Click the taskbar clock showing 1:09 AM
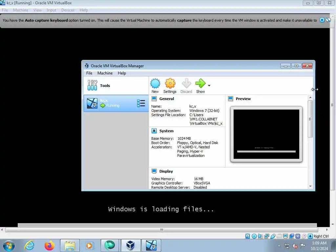Viewport: 336px width, 252px height. coord(319,246)
